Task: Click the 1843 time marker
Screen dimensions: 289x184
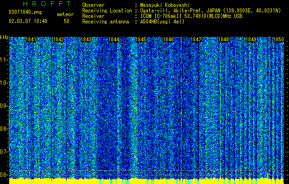Action: [x=86, y=40]
